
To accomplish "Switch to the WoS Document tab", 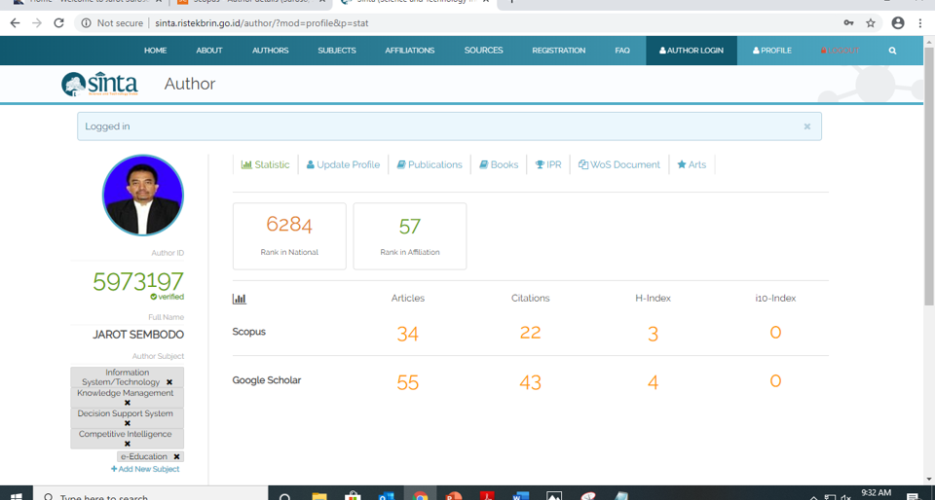I will click(x=618, y=164).
